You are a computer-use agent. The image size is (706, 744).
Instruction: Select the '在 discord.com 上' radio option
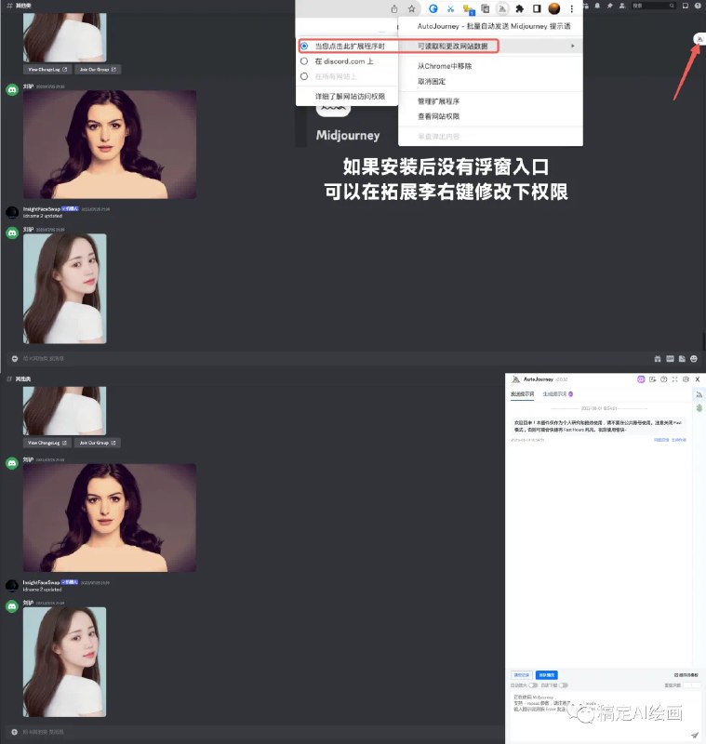(304, 61)
